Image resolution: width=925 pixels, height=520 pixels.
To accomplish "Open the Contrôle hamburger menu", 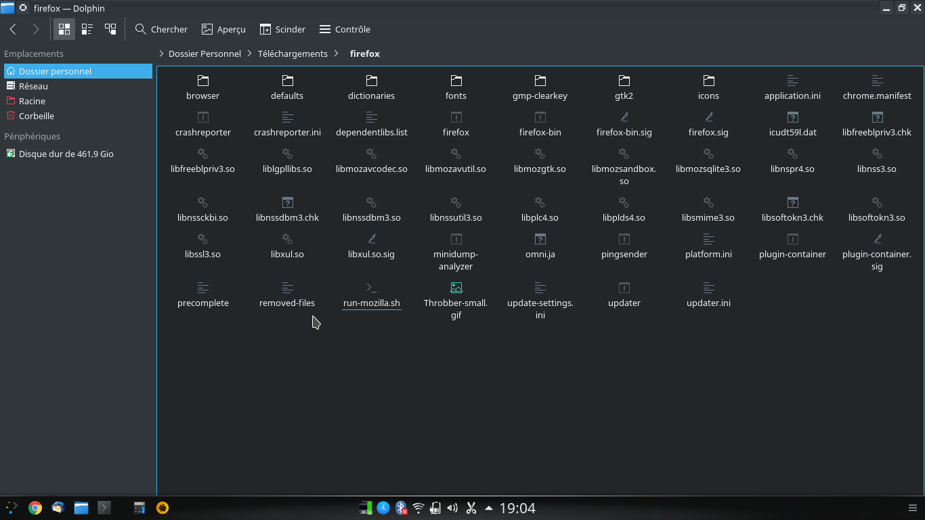I will tap(345, 29).
